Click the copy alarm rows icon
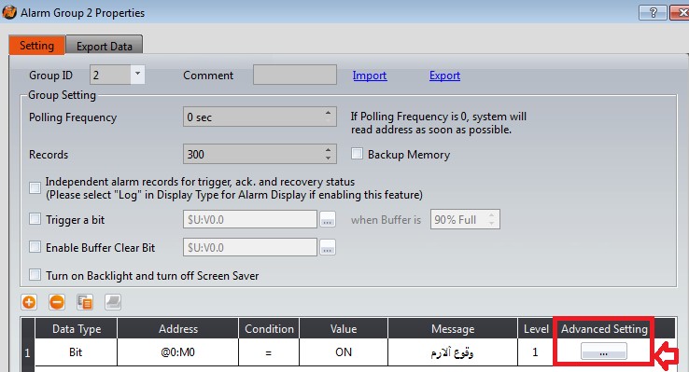Screen dimensions: 689x372 coord(85,302)
